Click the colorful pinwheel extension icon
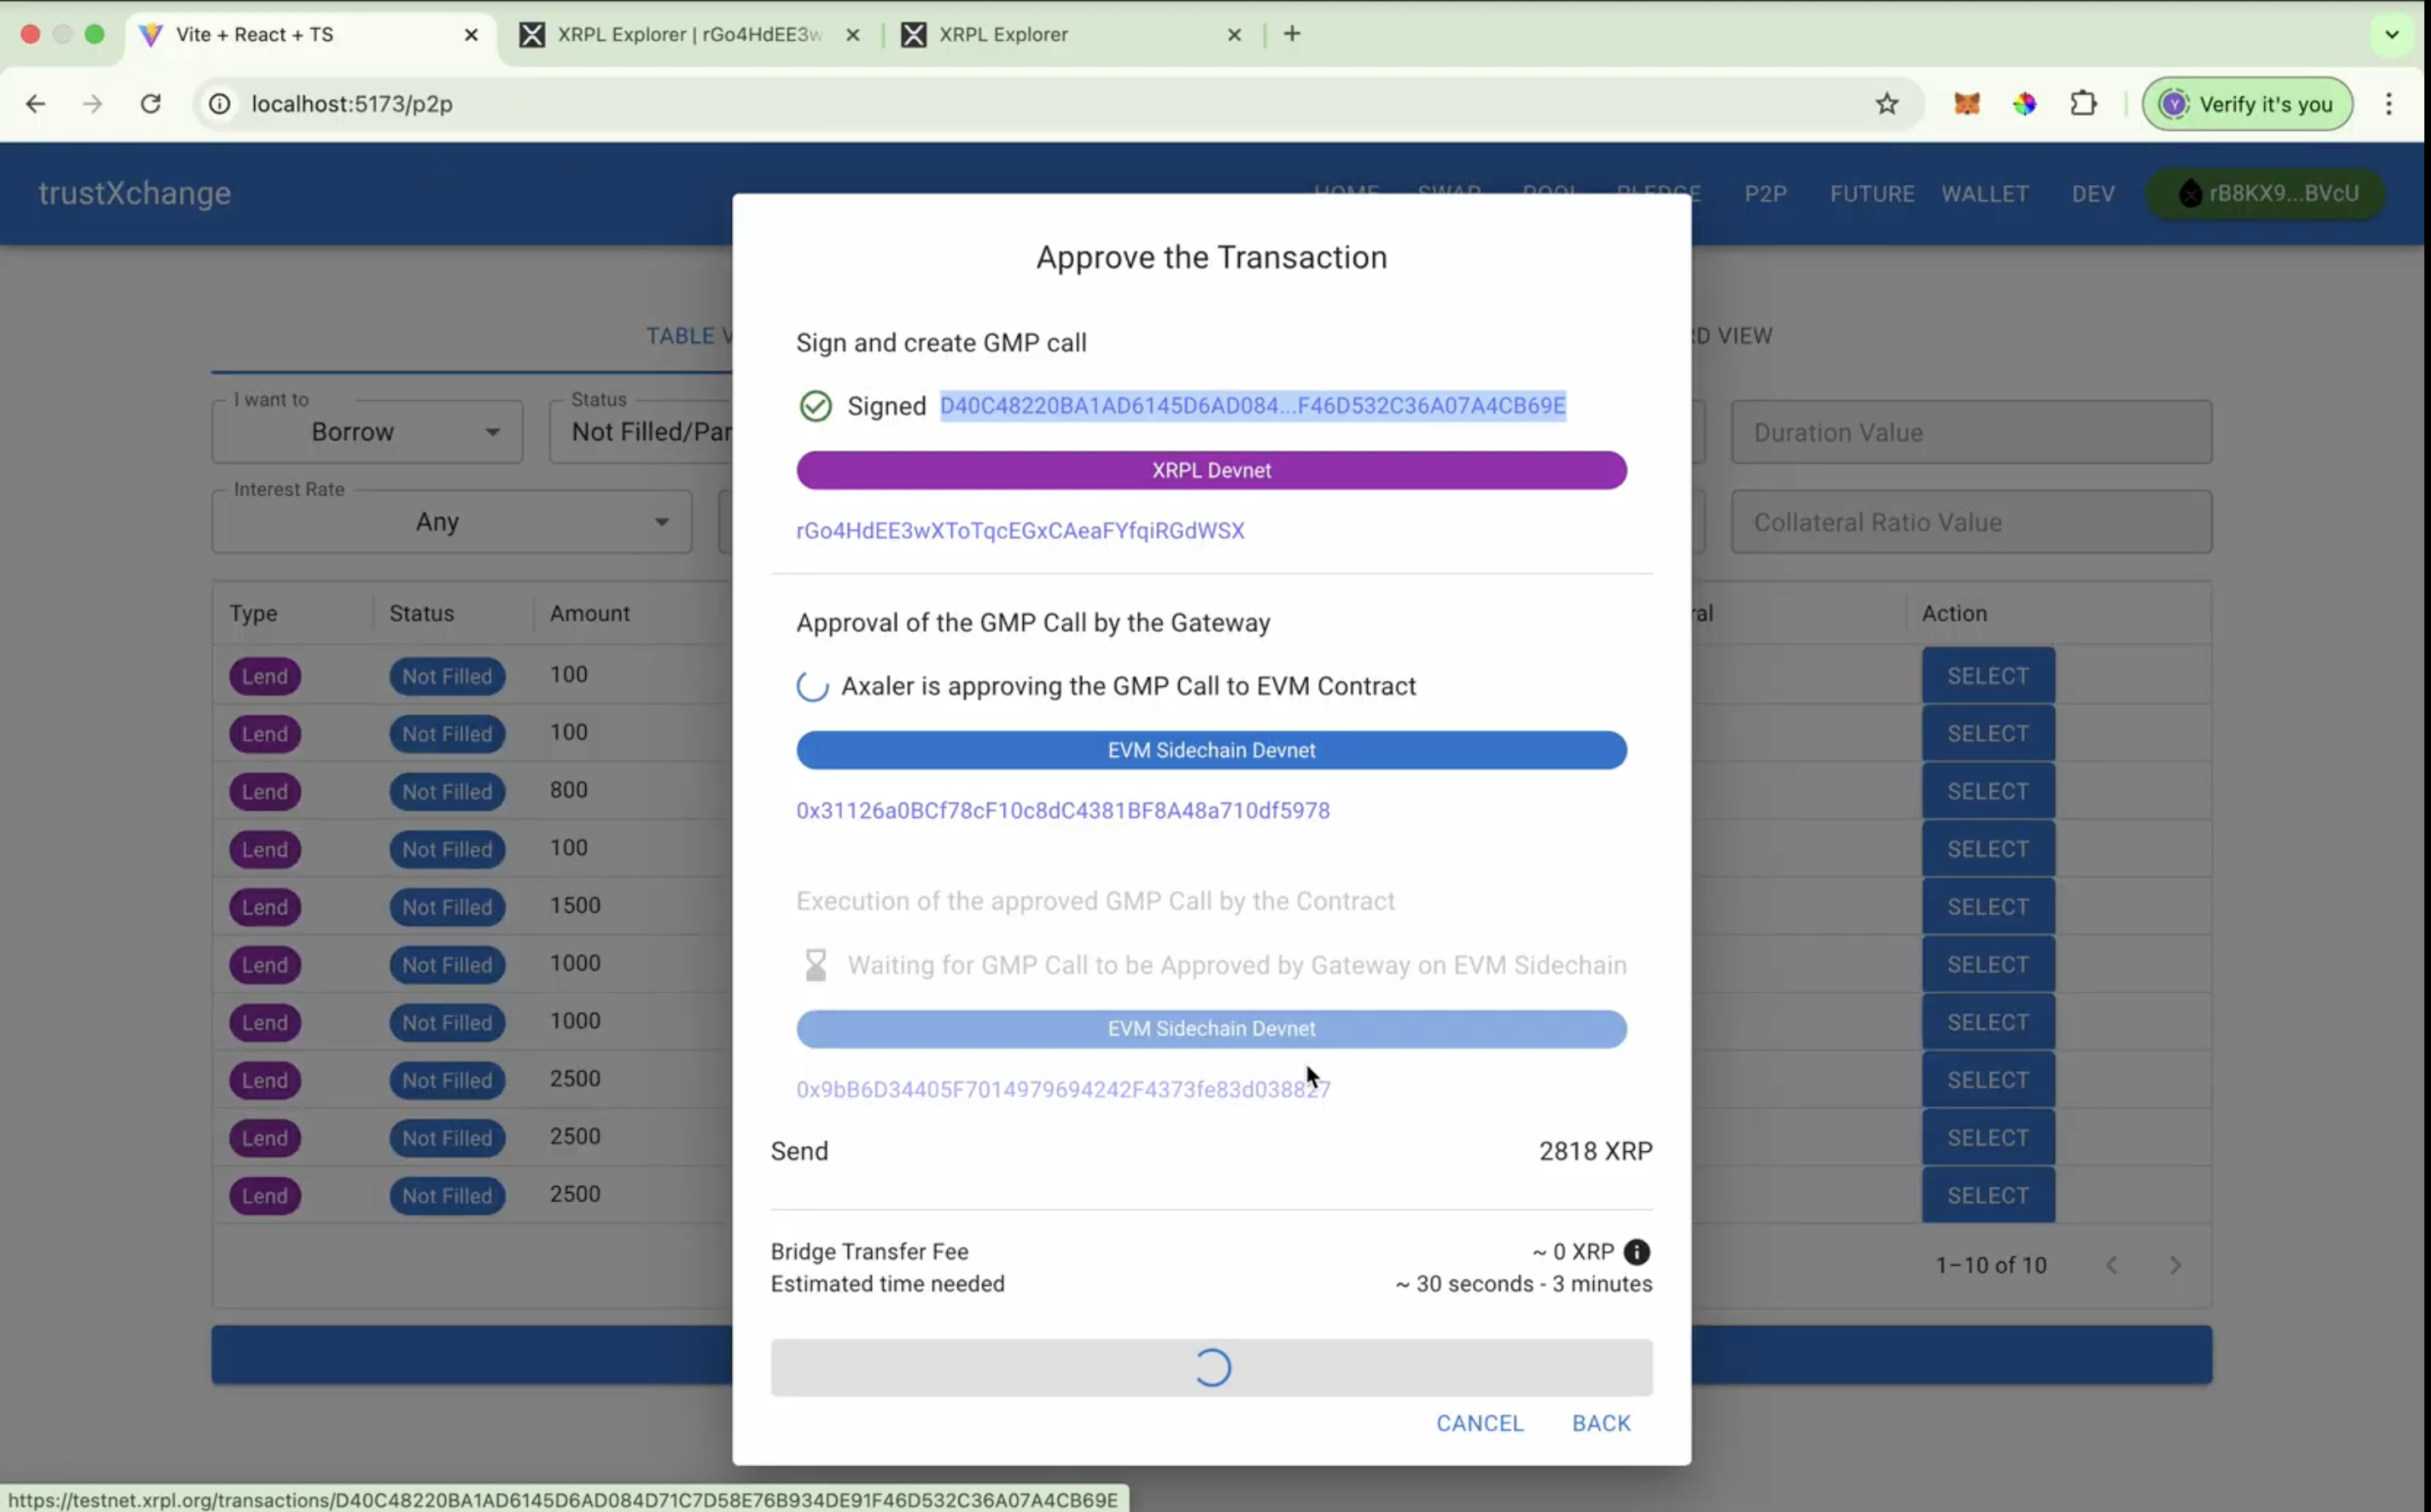The height and width of the screenshot is (1512, 2431). point(2025,104)
